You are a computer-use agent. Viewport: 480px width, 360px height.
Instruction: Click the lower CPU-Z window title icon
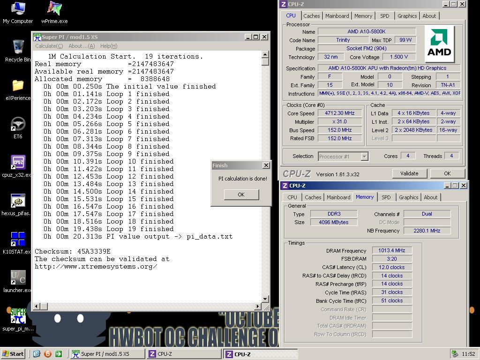coord(285,186)
